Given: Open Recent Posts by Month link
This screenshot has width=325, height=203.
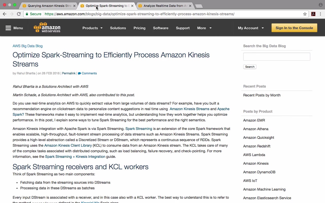Looking at the screenshot, I should click(x=262, y=95).
